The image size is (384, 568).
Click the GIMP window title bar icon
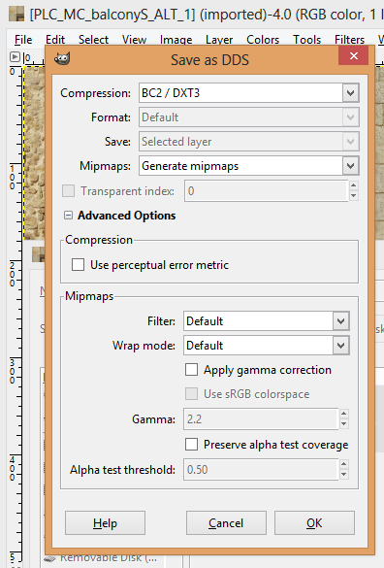point(16,14)
